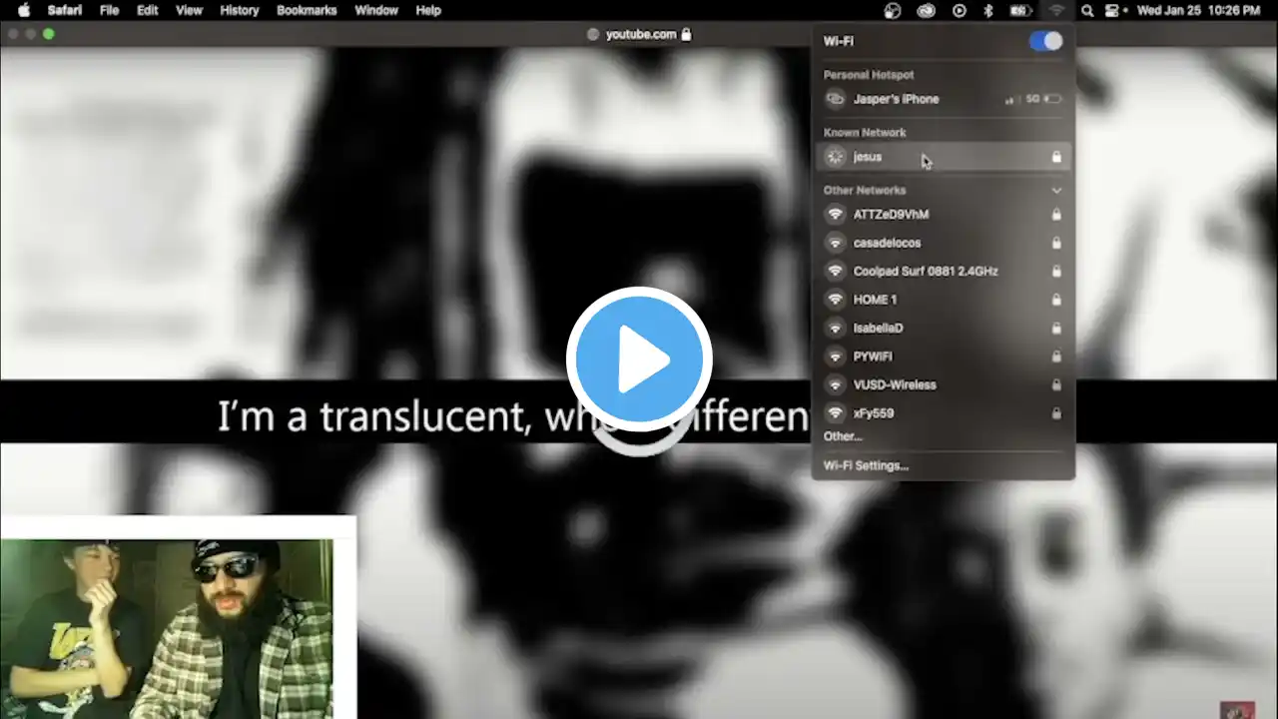
Task: Join the ATTZeD9VhM network
Action: [x=943, y=215]
